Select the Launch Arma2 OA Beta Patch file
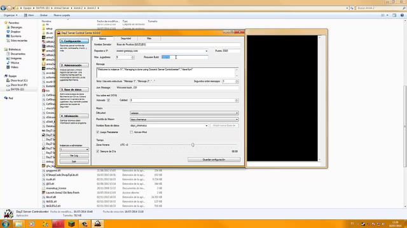The height and width of the screenshot is (228, 407). (x=62, y=193)
